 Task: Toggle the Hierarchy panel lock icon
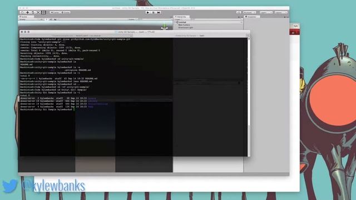point(239,17)
